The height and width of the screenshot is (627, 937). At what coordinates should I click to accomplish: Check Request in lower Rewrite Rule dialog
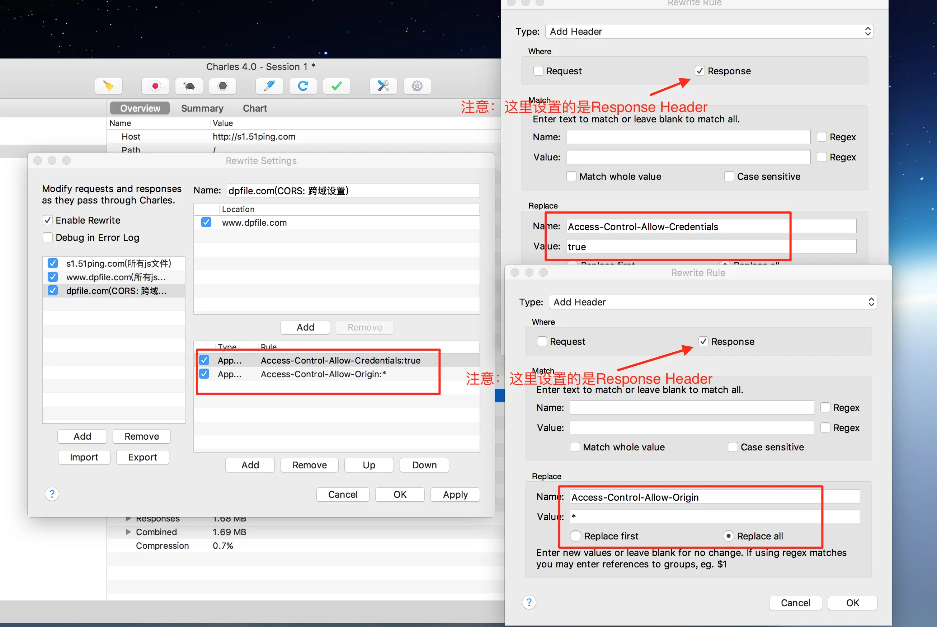point(542,341)
